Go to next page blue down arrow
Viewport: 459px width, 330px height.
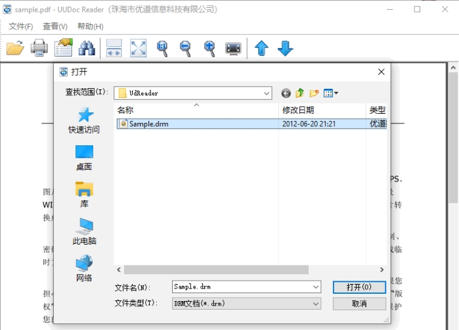[x=286, y=48]
